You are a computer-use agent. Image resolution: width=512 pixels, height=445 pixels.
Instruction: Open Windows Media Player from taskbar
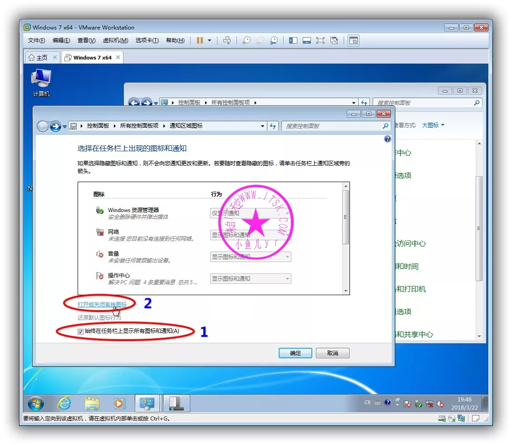[x=119, y=403]
